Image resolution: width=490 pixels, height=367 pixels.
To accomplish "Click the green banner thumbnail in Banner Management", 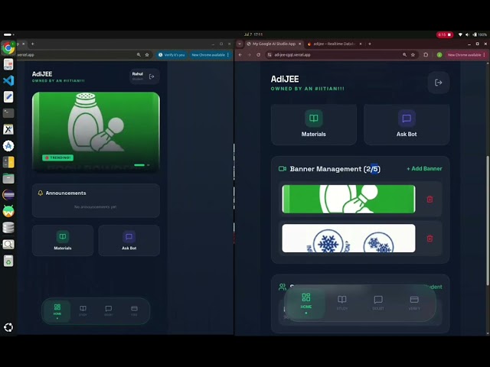I will pos(349,199).
